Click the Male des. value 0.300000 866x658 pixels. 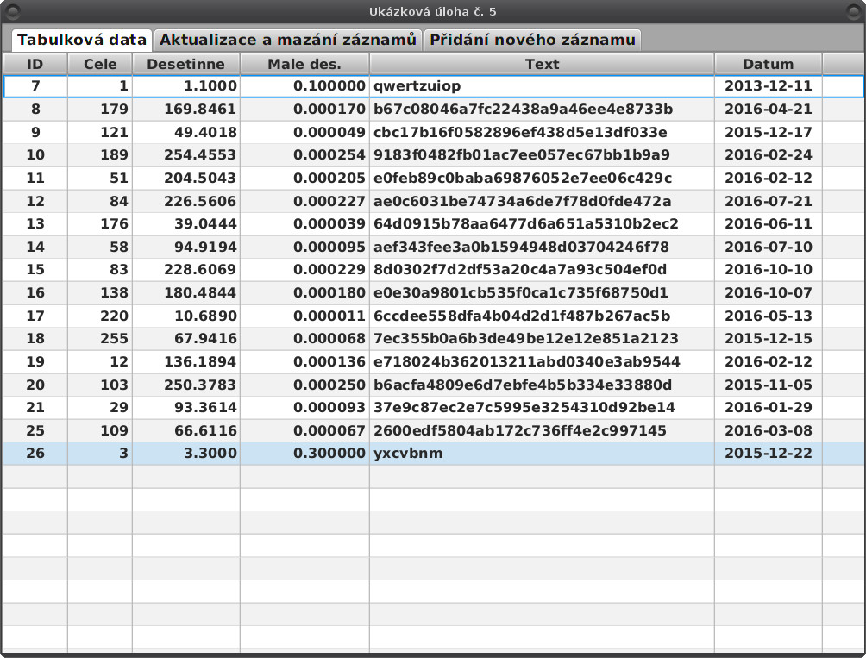(x=304, y=454)
